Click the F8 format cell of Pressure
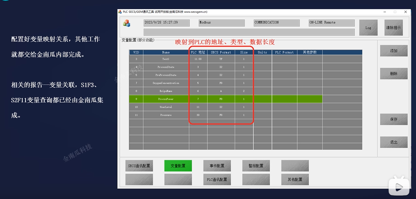The height and width of the screenshot is (199, 416). tap(221, 115)
